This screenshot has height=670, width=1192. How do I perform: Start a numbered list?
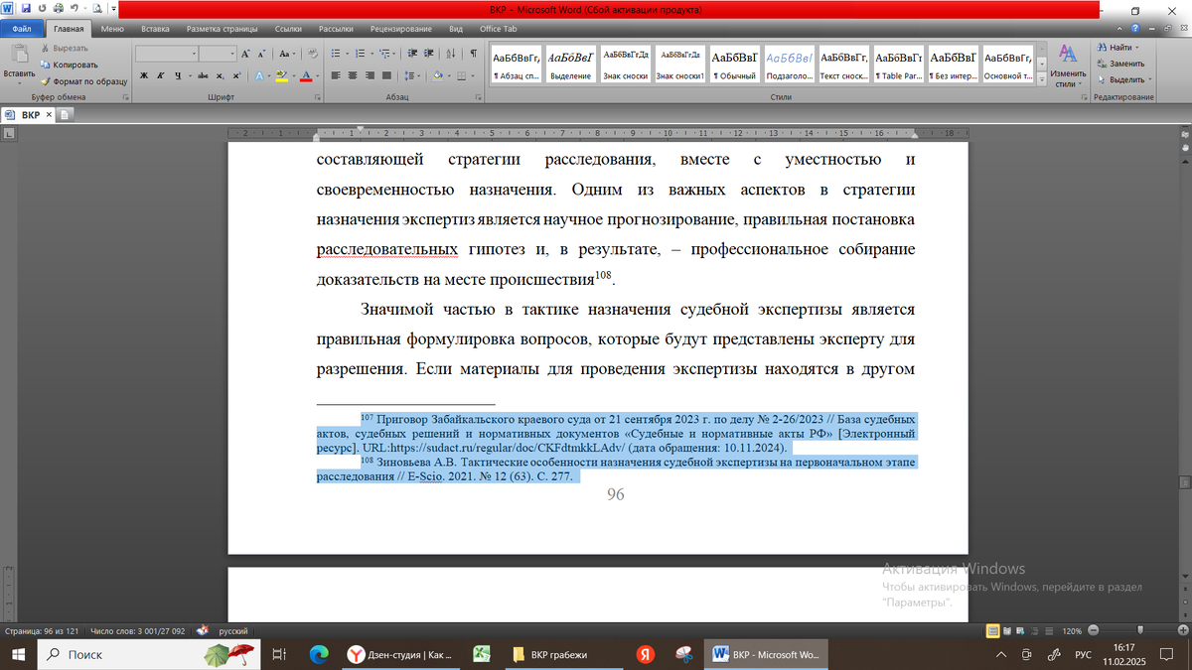click(x=363, y=54)
